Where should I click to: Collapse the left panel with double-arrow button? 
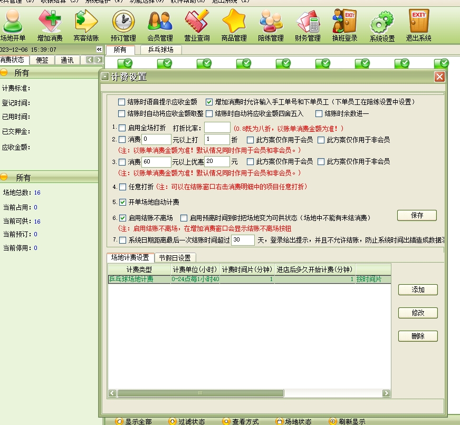pyautogui.click(x=99, y=50)
